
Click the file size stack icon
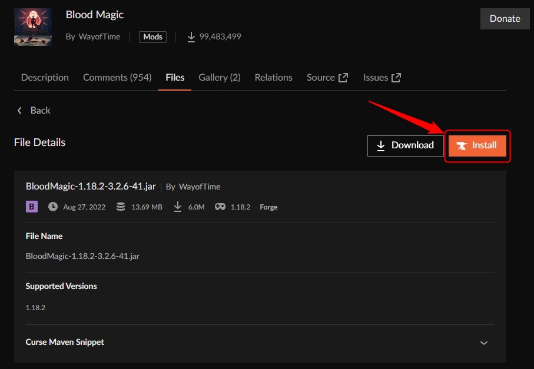(x=121, y=207)
